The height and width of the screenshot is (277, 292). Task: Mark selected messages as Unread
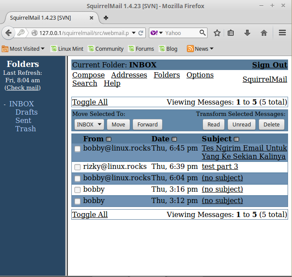pos(242,124)
